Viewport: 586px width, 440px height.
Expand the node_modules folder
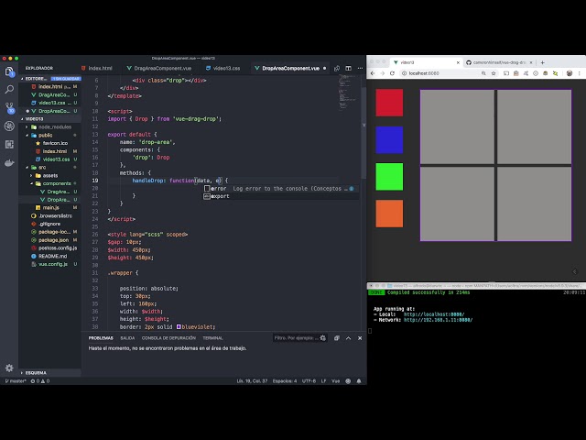pyautogui.click(x=27, y=126)
